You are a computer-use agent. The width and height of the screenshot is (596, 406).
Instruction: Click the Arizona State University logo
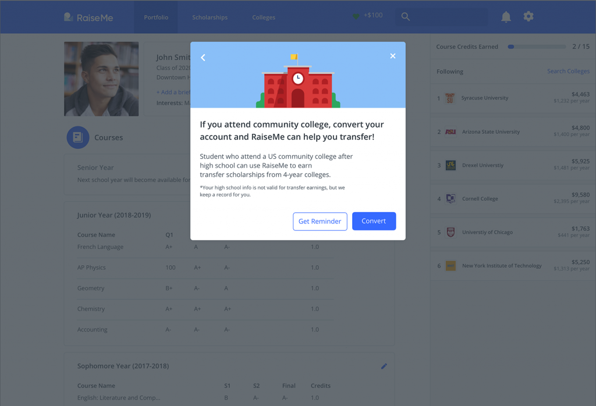[x=450, y=132]
